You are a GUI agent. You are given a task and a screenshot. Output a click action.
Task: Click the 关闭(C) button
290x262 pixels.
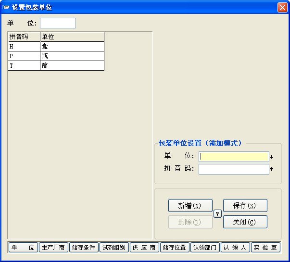click(245, 222)
